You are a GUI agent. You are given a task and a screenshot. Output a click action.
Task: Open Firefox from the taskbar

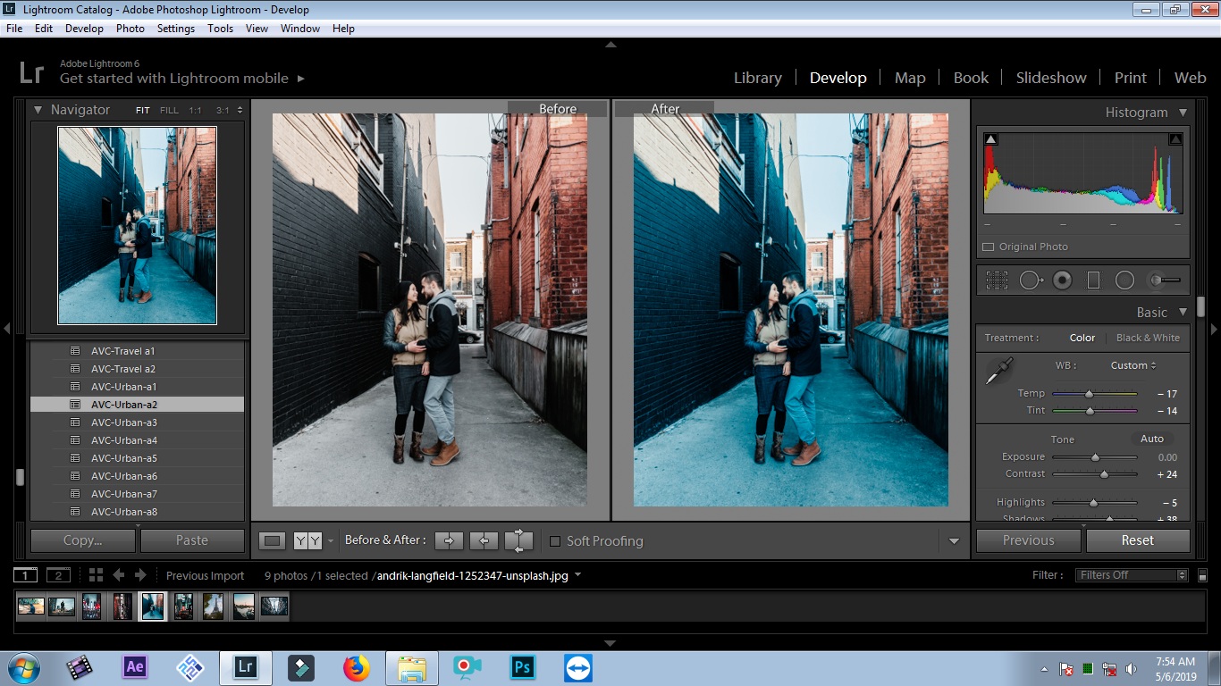[x=356, y=667]
